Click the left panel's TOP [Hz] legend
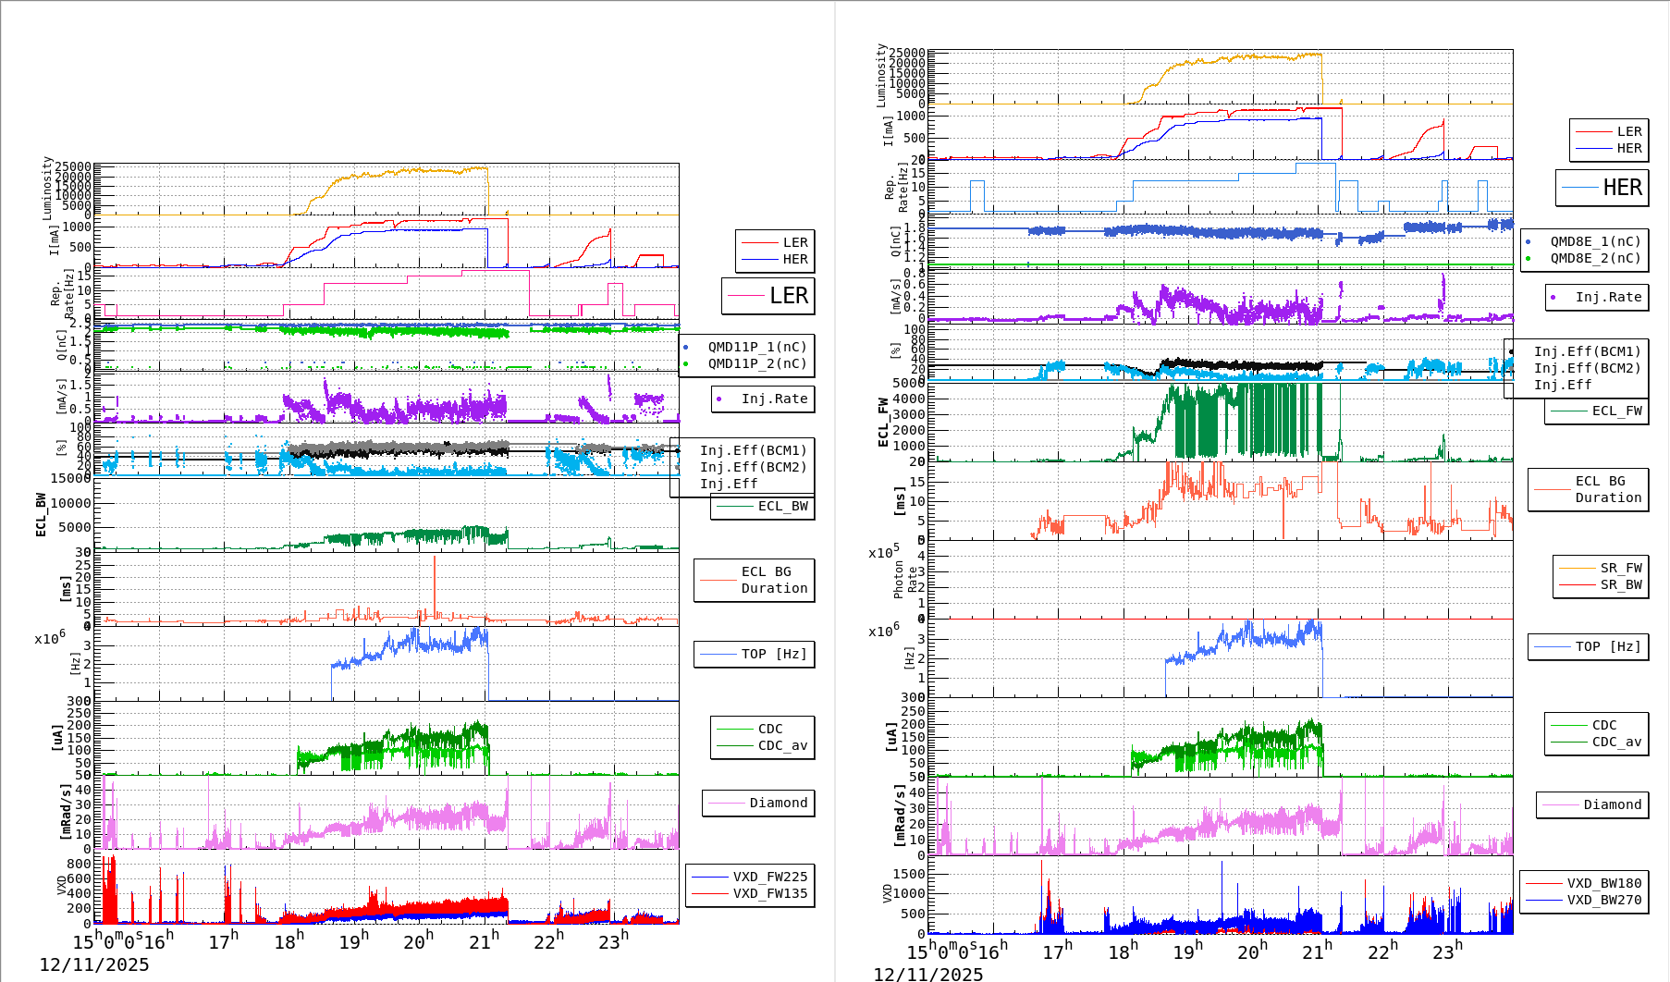Viewport: 1670px width, 982px height. [x=755, y=654]
